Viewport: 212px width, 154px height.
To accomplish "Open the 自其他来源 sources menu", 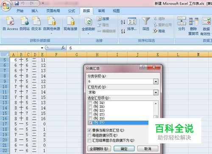I will 51,25.
